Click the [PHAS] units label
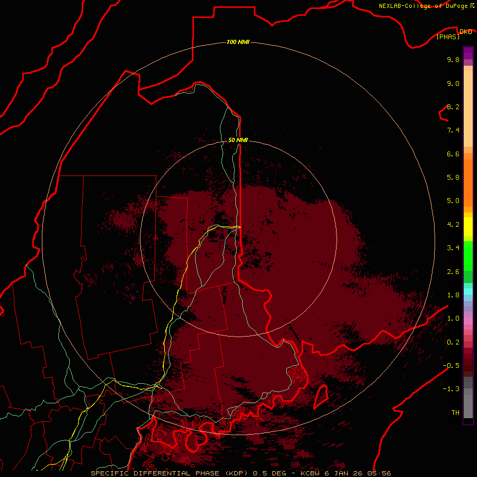477x477 pixels. pos(448,37)
